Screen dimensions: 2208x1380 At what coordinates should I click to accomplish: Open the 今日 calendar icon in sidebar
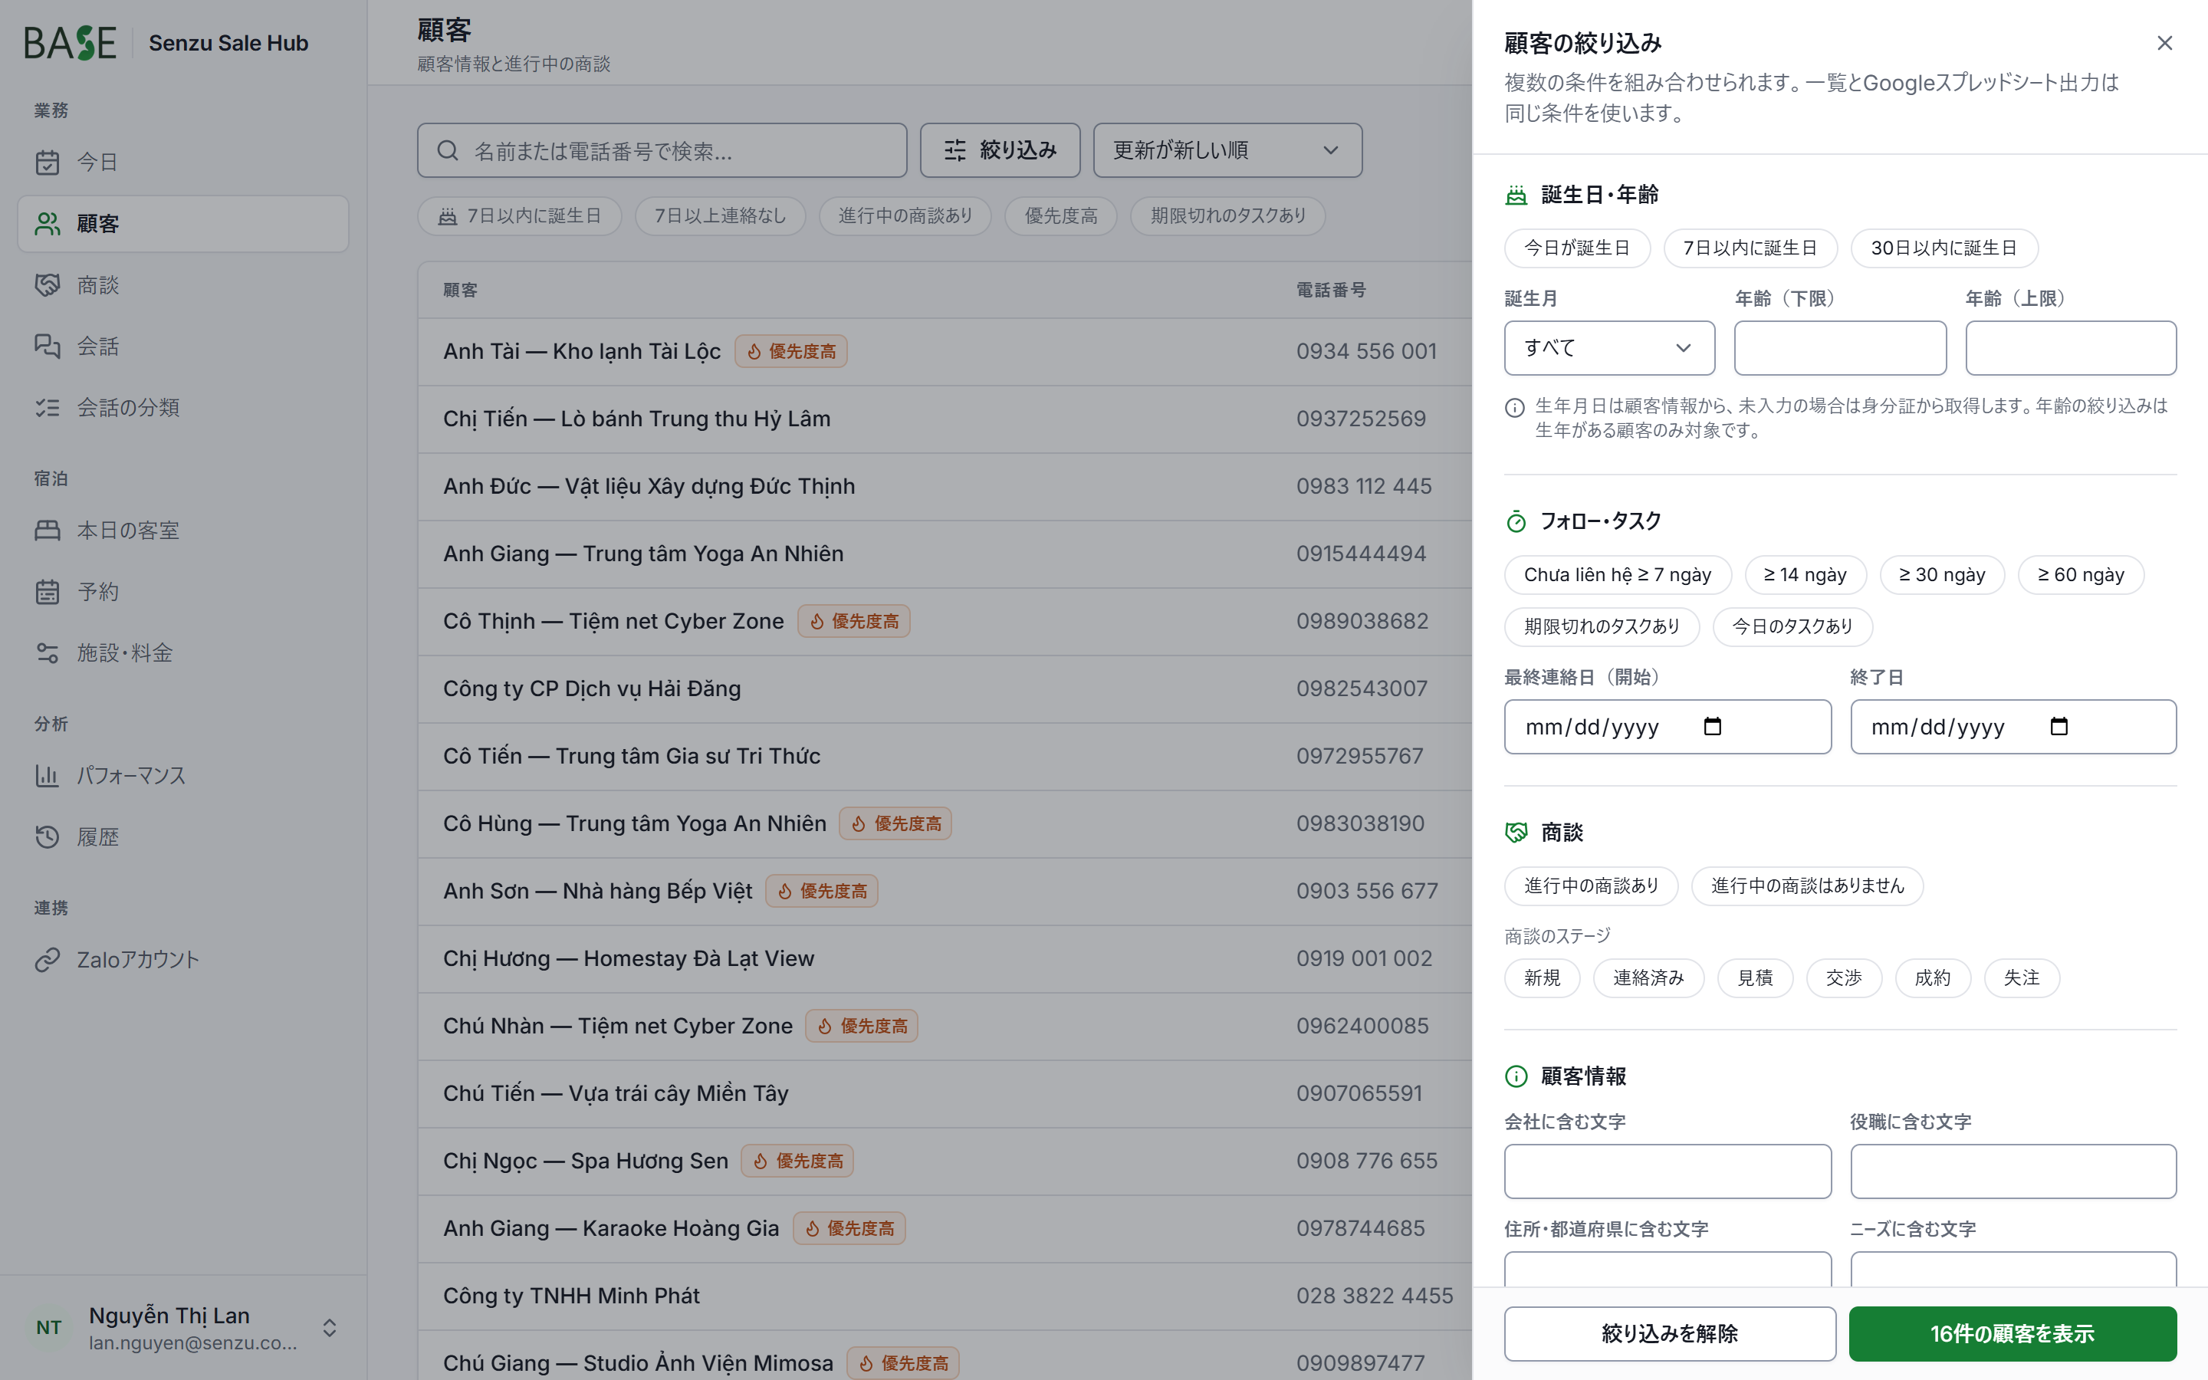48,163
